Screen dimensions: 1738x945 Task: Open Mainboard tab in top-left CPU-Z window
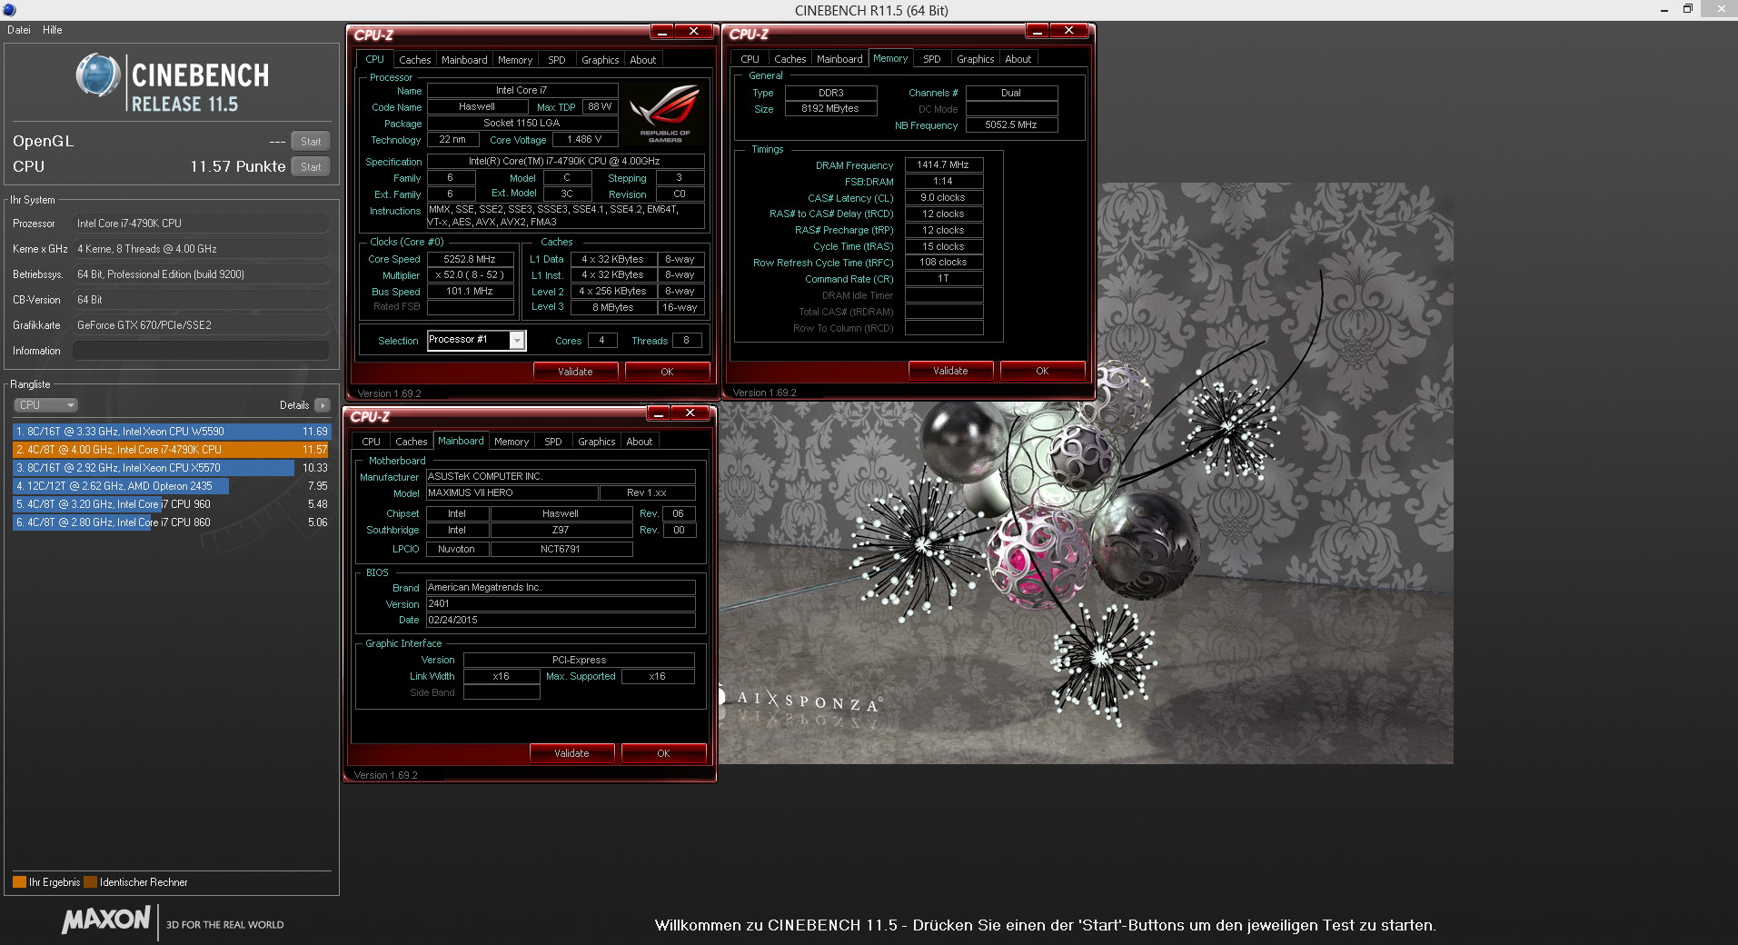(x=464, y=60)
